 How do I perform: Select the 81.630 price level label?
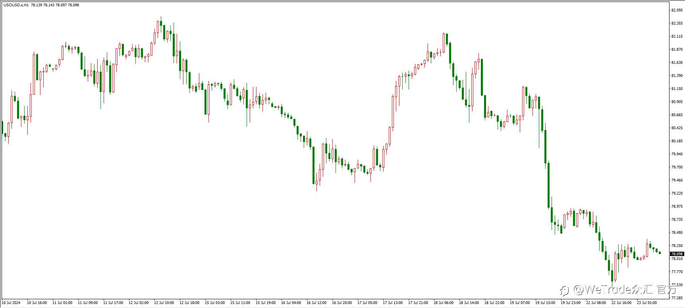677,63
